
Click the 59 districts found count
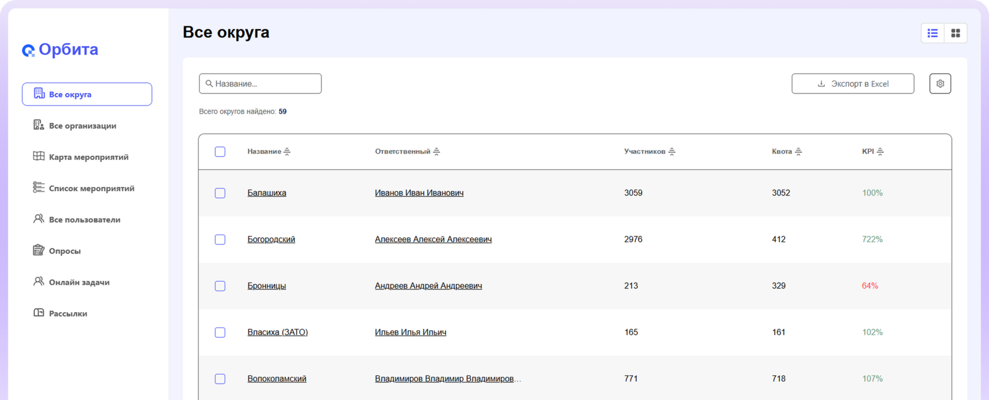click(283, 111)
